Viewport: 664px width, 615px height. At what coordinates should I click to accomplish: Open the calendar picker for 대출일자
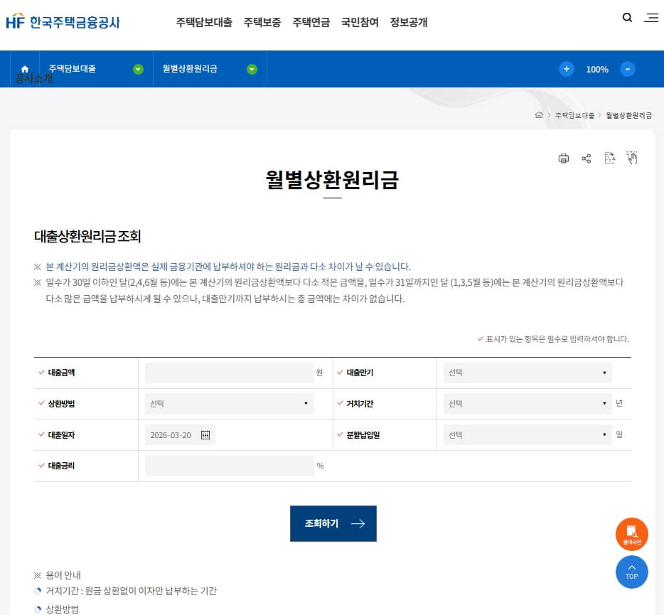[x=205, y=434]
